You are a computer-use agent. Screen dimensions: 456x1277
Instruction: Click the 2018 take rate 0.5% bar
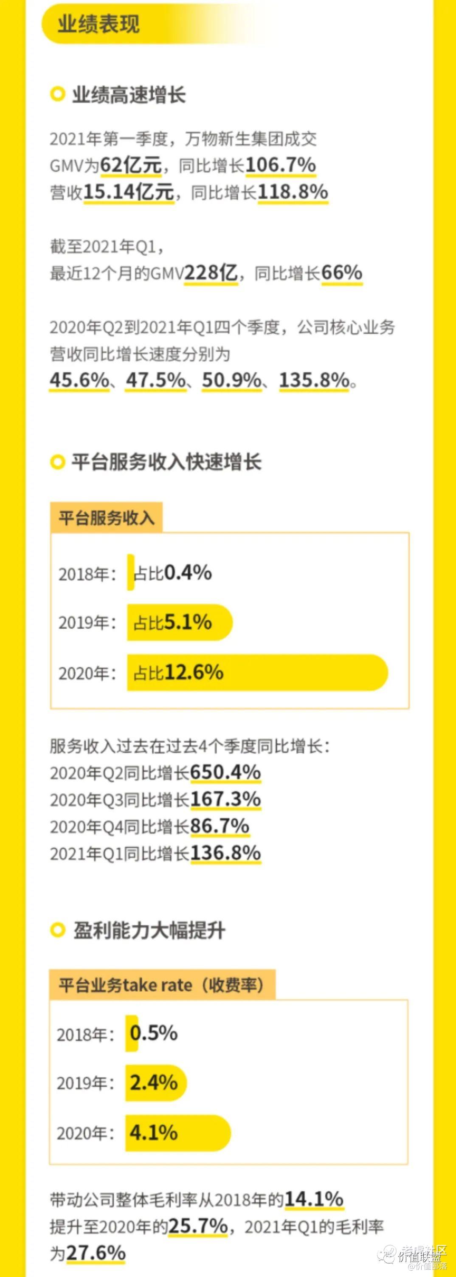(x=132, y=1034)
